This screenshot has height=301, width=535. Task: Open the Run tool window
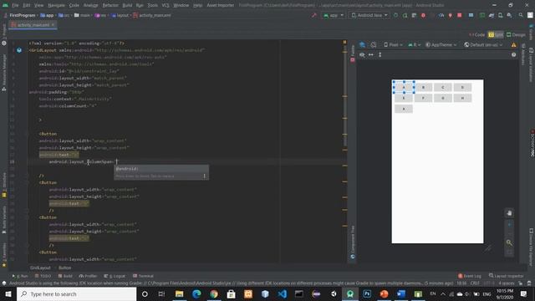point(20,276)
